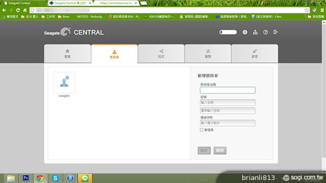
Task: Open the language globe icon in header
Action: [x=245, y=32]
